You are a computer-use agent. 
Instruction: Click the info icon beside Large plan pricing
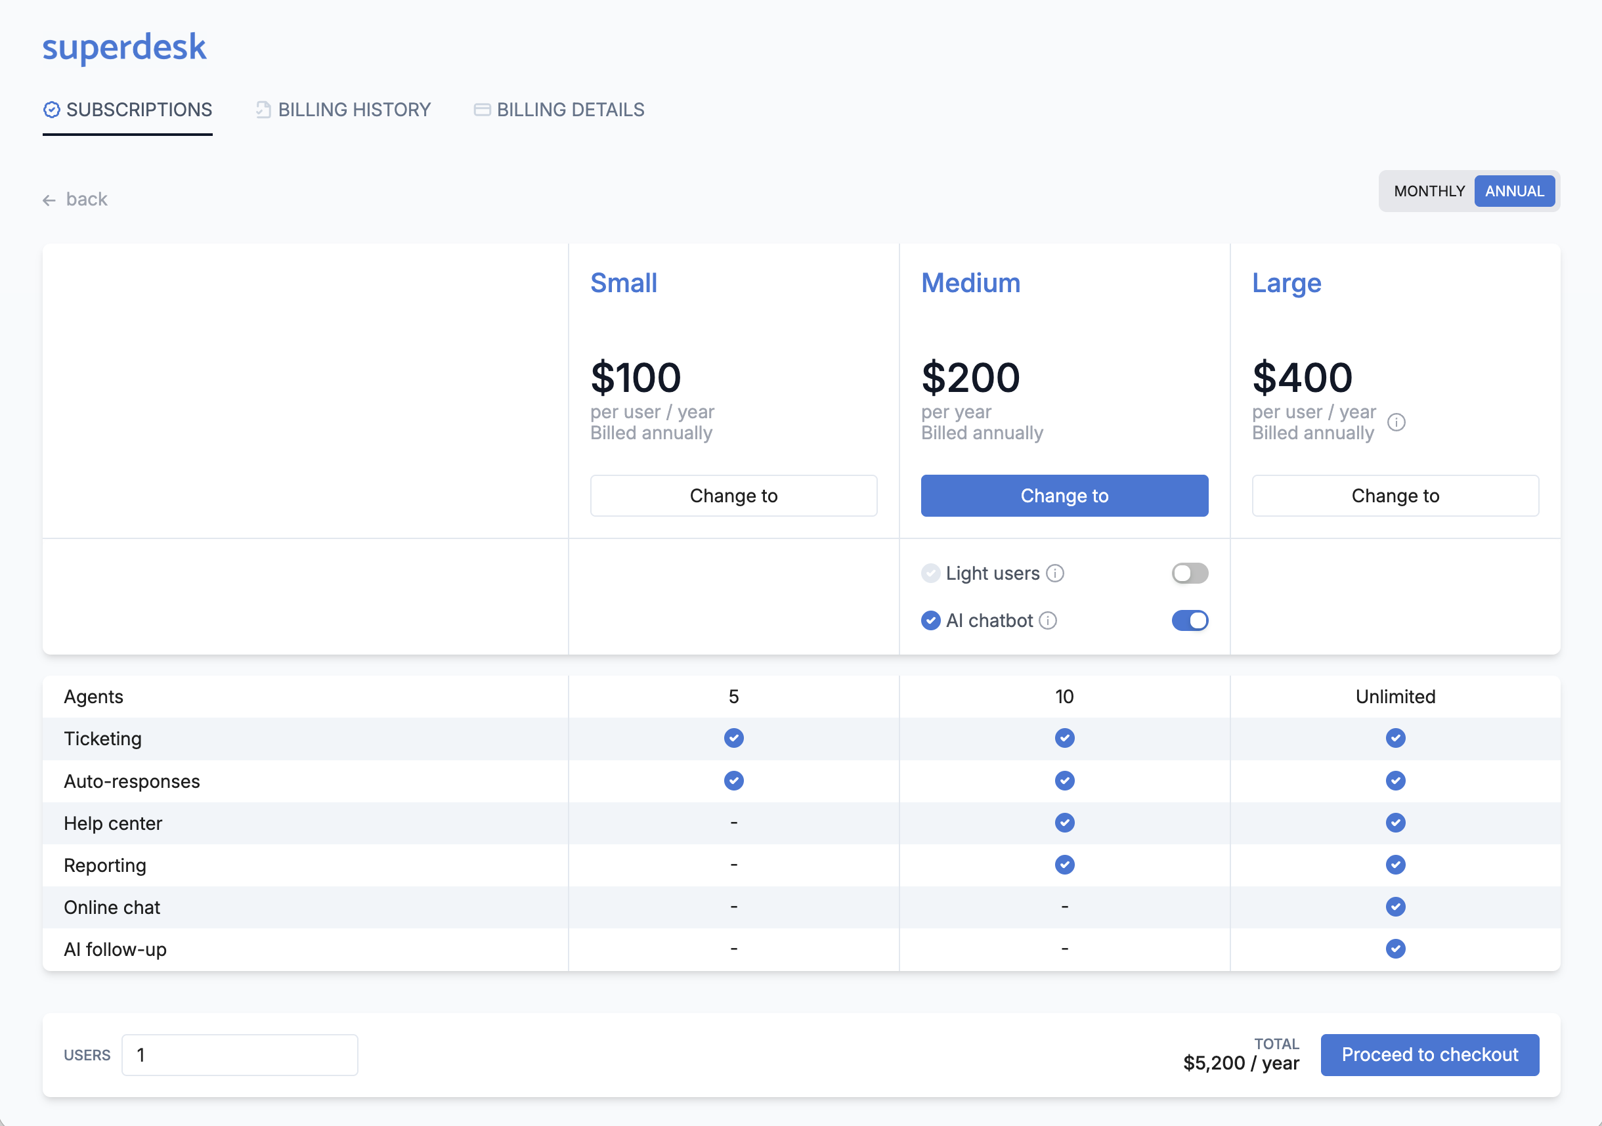[x=1396, y=422]
